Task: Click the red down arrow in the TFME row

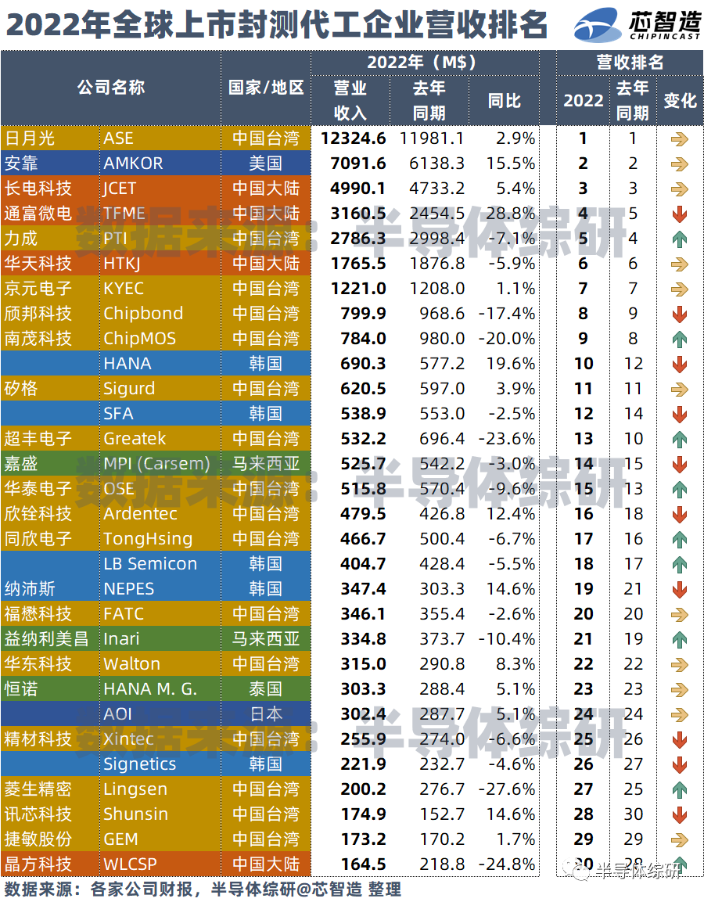Action: pos(679,214)
